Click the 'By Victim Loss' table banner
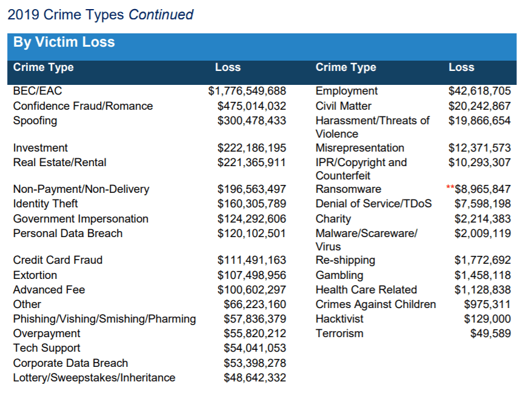 point(64,43)
